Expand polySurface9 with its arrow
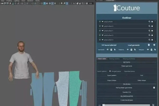 pos(103,22)
